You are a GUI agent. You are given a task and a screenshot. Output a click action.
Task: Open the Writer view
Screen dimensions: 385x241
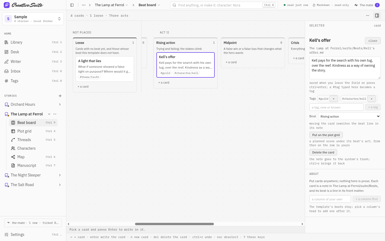(x=33, y=62)
